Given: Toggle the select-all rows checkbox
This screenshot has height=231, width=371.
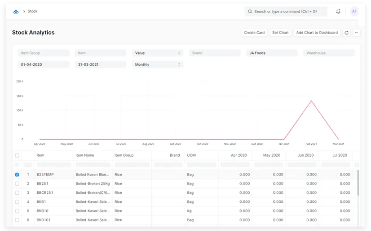Looking at the screenshot, I should (x=17, y=155).
